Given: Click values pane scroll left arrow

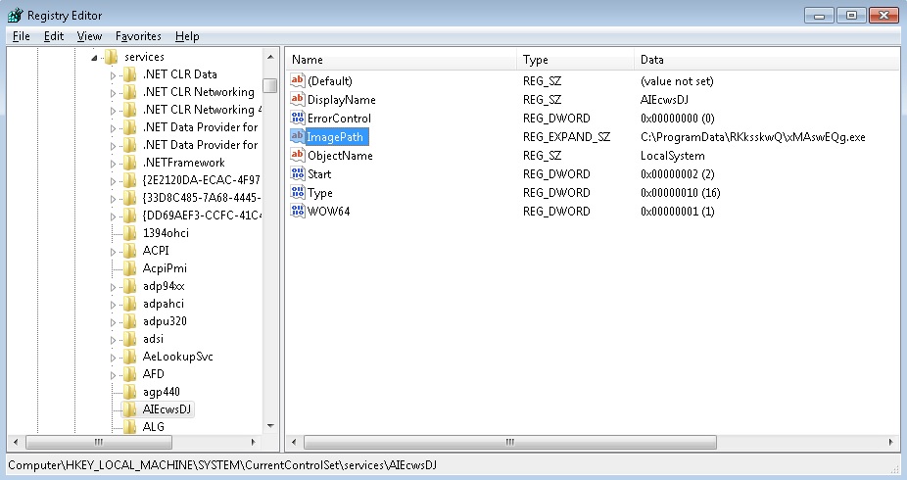Looking at the screenshot, I should tap(294, 443).
